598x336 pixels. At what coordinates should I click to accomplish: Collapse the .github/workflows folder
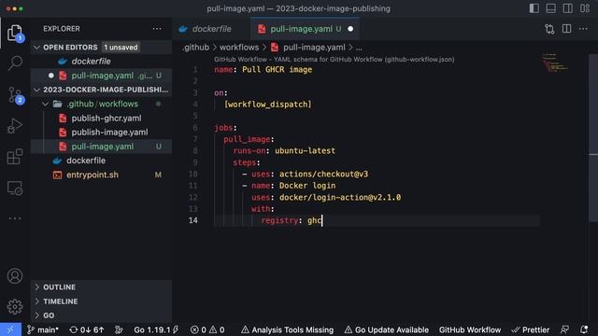pyautogui.click(x=46, y=104)
